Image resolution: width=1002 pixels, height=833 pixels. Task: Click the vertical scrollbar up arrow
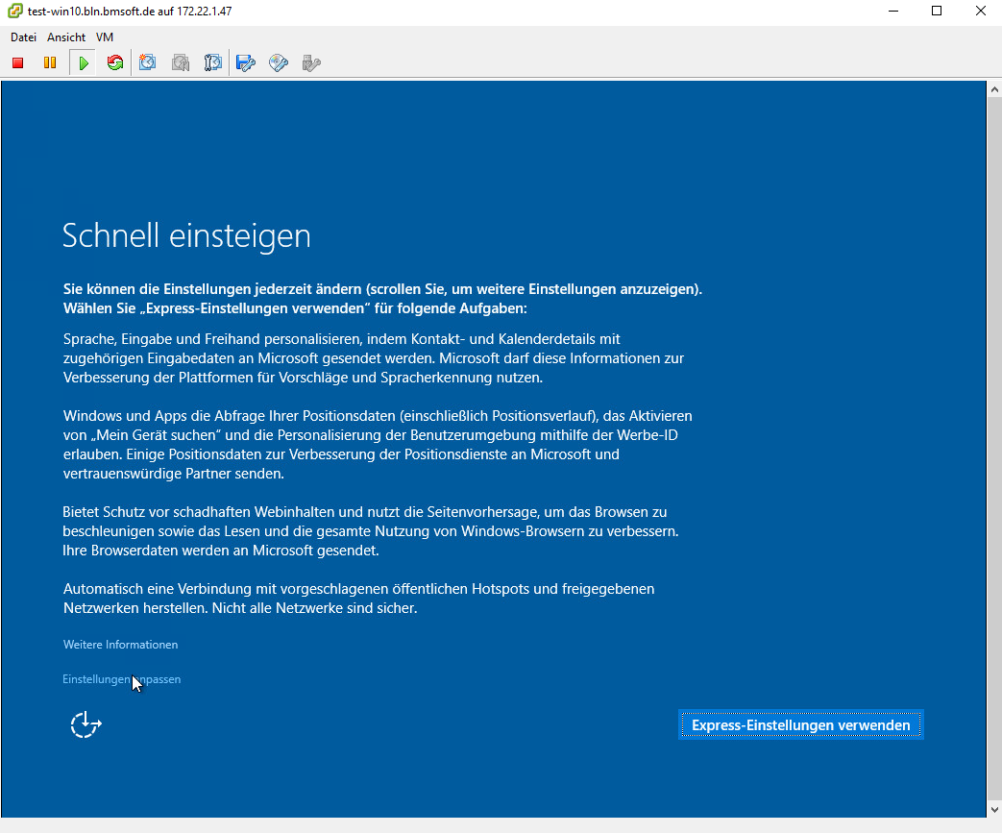pos(994,89)
